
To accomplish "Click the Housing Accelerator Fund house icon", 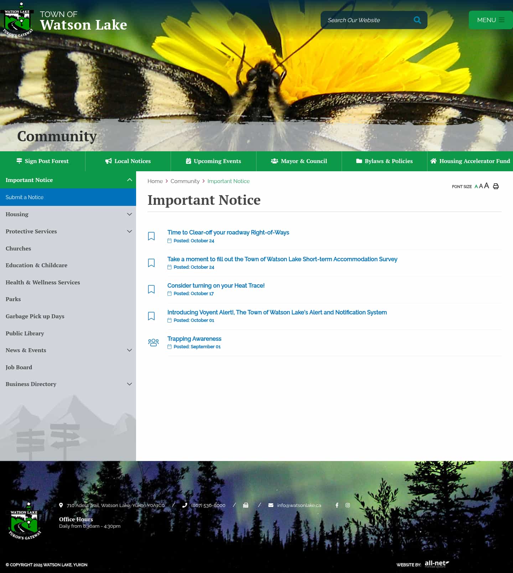I will 434,161.
